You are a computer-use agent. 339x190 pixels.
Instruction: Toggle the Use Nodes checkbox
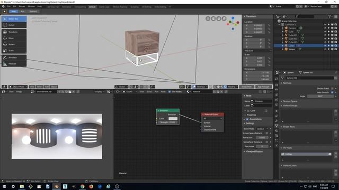169,91
